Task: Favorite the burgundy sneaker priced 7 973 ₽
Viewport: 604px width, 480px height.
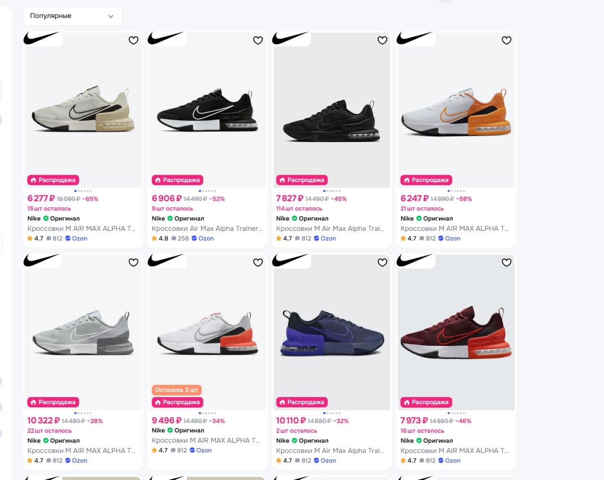Action: click(506, 262)
